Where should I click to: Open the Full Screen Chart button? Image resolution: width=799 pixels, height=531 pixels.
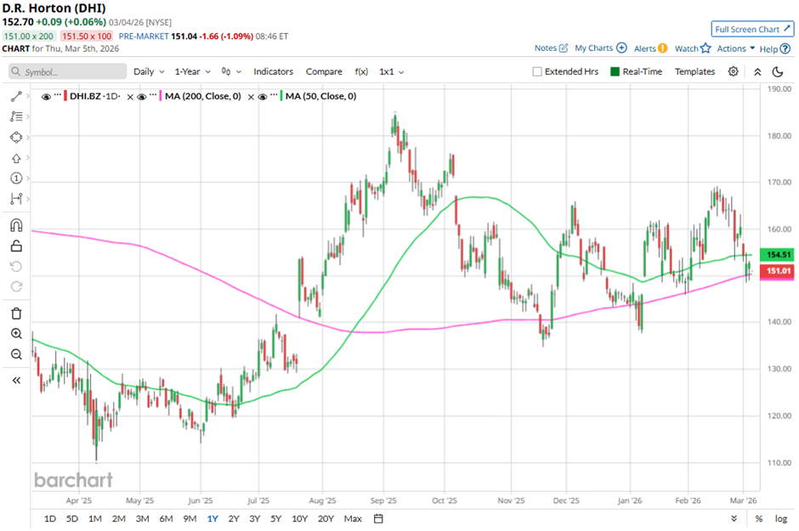click(752, 29)
